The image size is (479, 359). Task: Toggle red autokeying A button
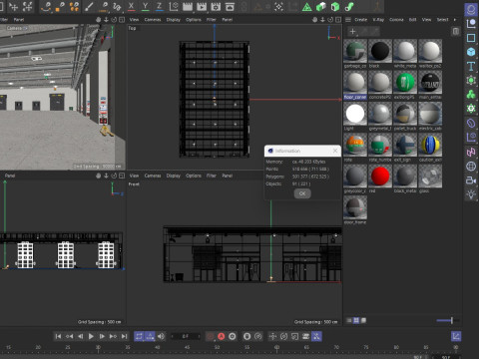[222, 336]
